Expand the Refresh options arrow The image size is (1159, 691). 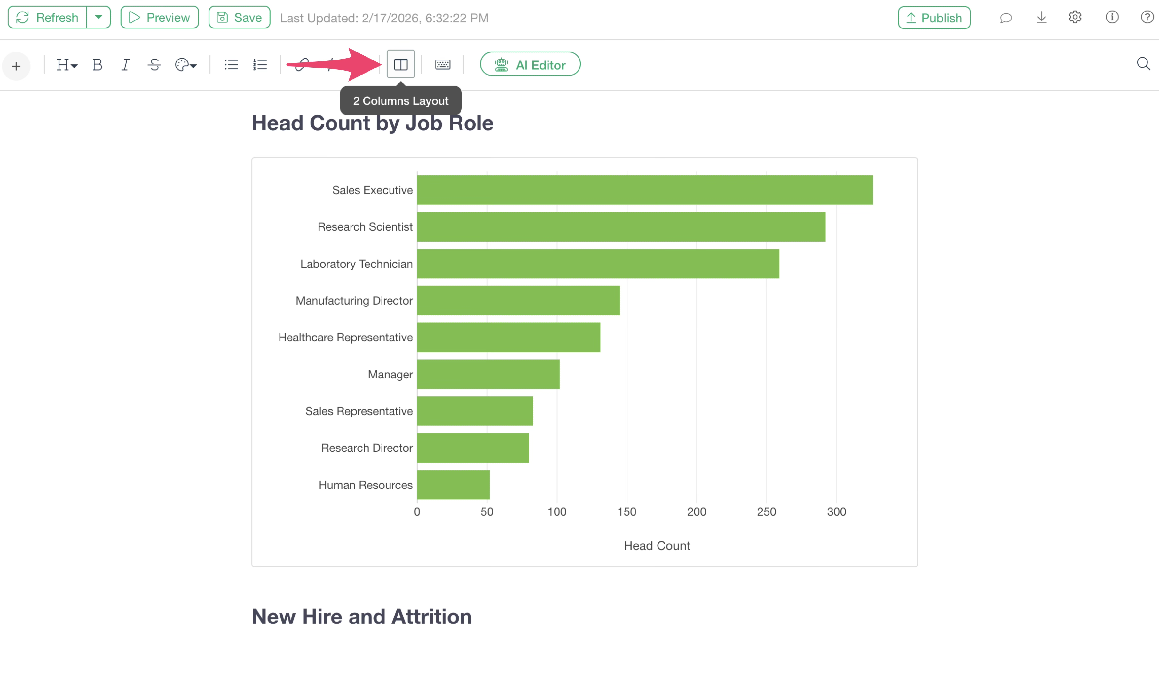99,17
